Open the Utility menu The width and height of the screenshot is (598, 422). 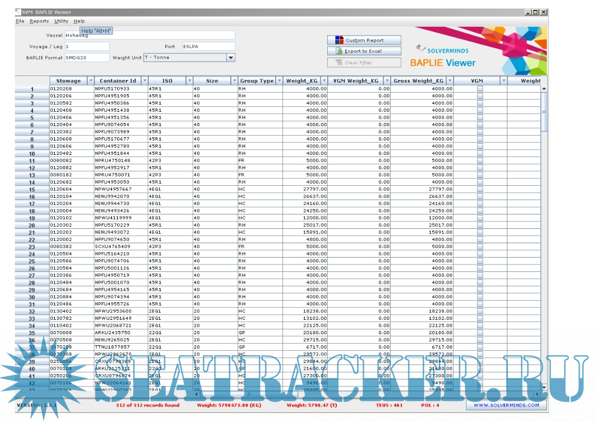coord(61,21)
